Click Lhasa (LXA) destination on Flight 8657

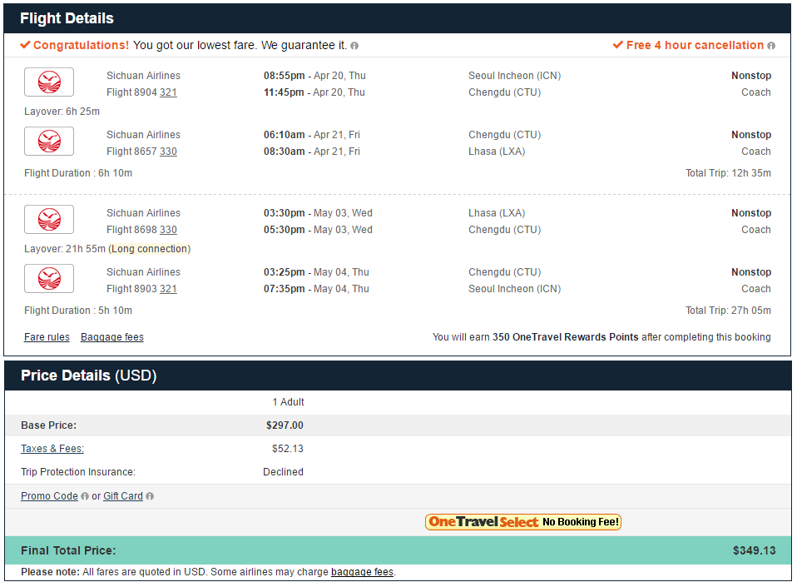coord(497,151)
